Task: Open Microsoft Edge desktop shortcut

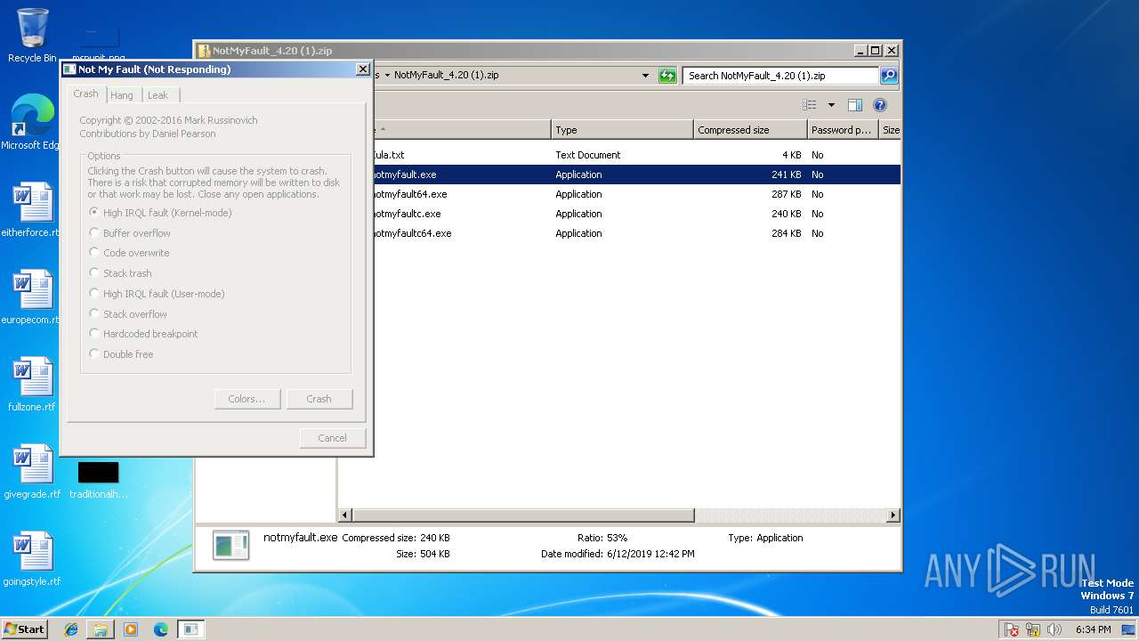Action: point(32,123)
